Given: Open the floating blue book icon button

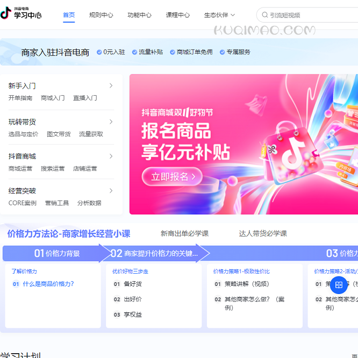Looking at the screenshot, I should click(x=339, y=285).
